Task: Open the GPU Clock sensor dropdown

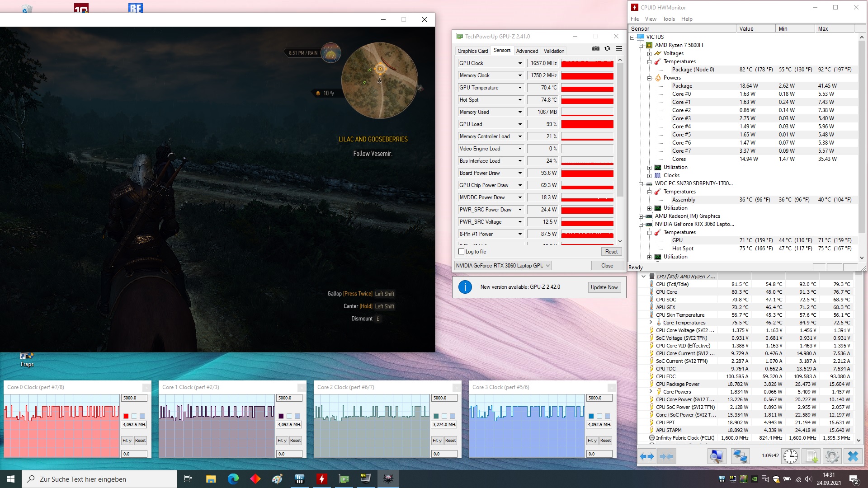Action: (x=520, y=63)
